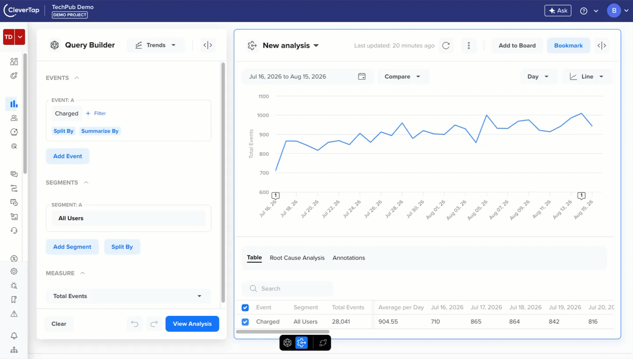Change the Day granularity dropdown
This screenshot has height=359, width=633.
[x=538, y=77]
